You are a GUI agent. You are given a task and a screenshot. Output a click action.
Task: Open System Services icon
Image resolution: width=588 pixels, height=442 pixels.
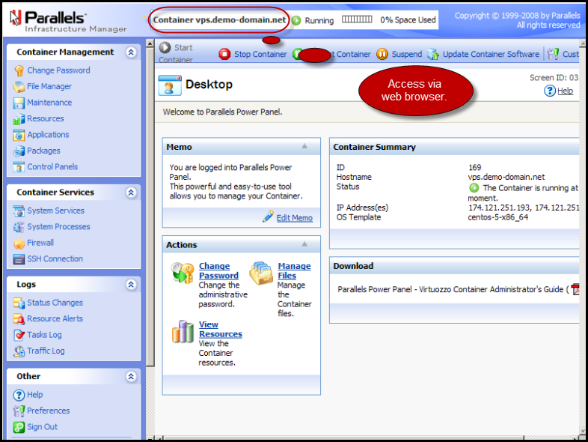pyautogui.click(x=19, y=211)
